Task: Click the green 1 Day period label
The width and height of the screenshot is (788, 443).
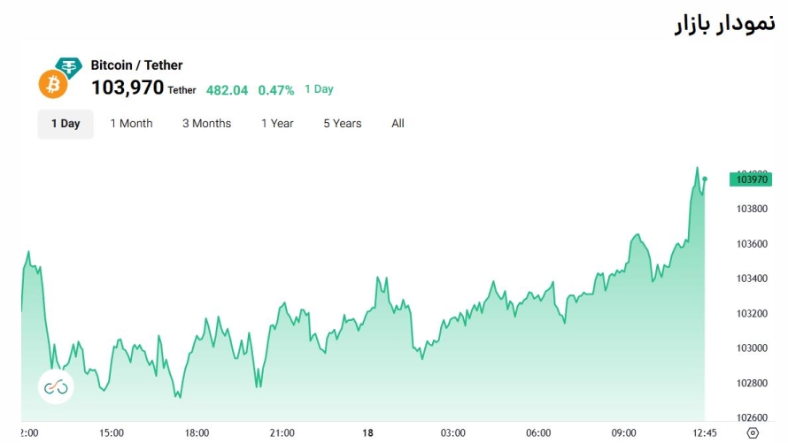Action: (319, 89)
